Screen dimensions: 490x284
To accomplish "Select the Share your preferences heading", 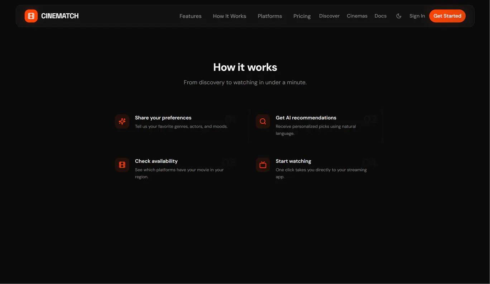I will pyautogui.click(x=163, y=118).
